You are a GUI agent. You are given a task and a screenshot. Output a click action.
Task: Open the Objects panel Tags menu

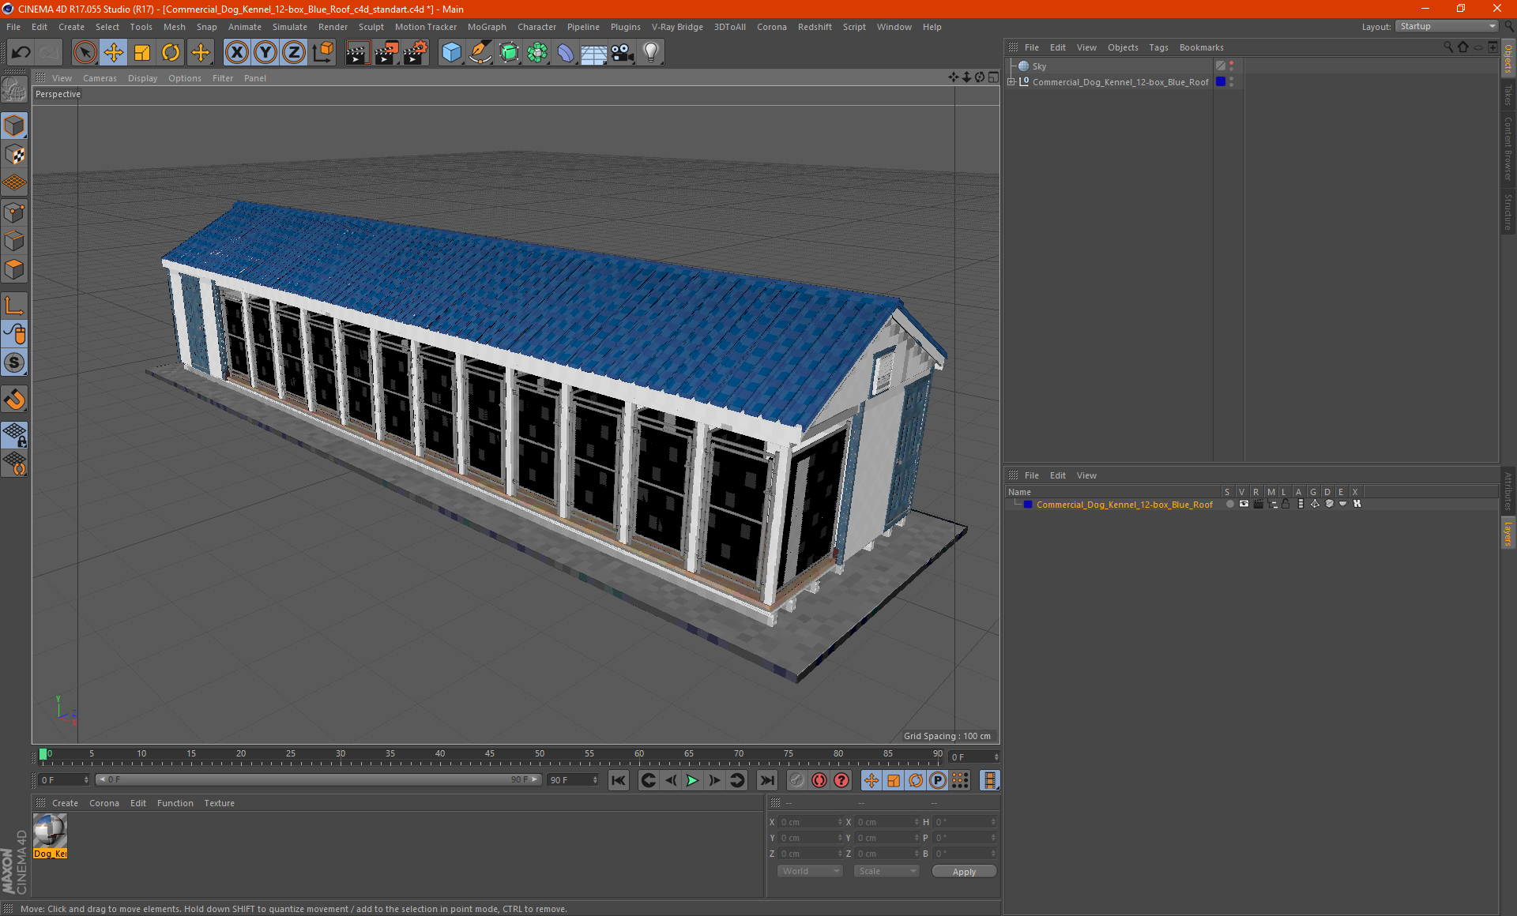coord(1158,47)
